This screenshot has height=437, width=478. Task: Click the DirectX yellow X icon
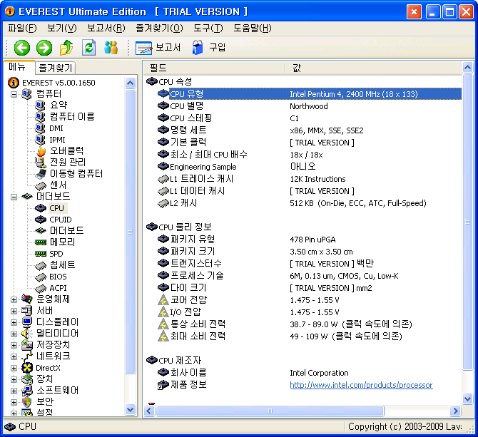[x=27, y=368]
